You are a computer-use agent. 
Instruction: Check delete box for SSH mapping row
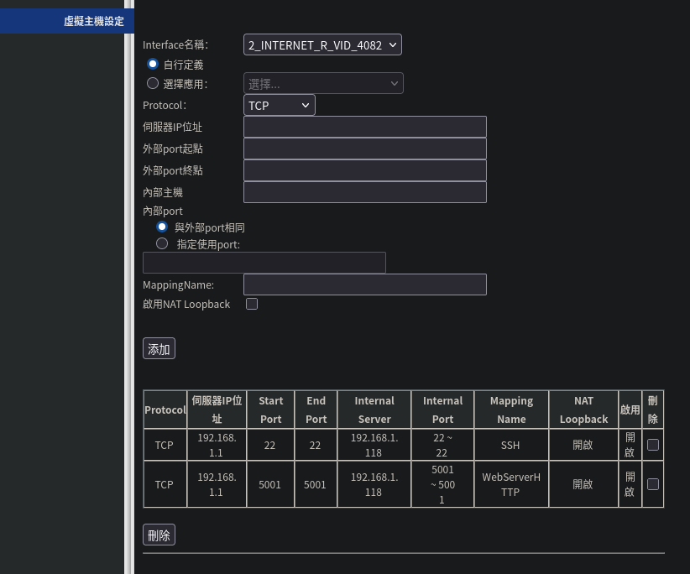tap(653, 445)
